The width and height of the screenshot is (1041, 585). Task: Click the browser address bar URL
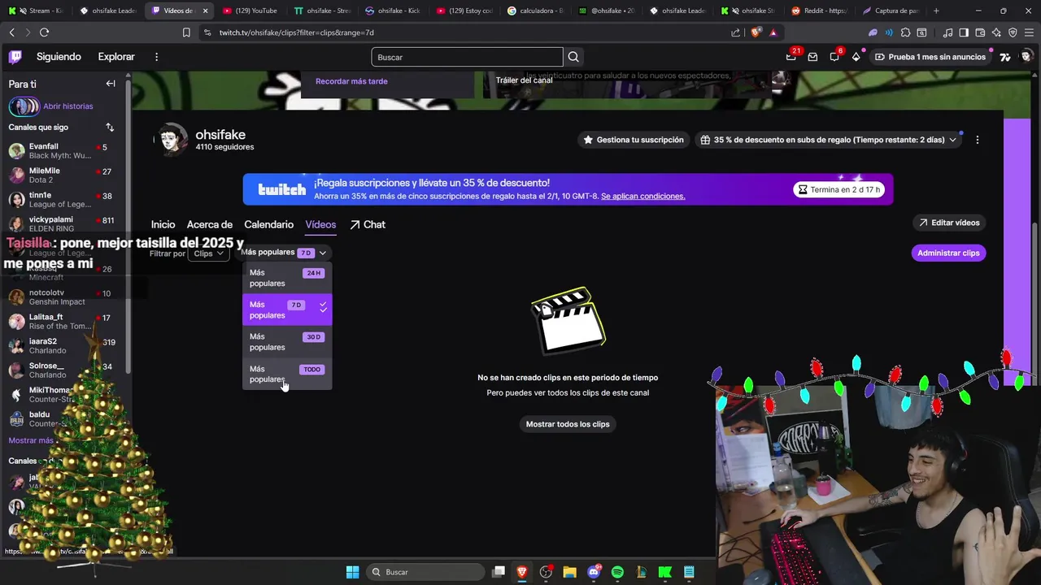[x=296, y=32]
